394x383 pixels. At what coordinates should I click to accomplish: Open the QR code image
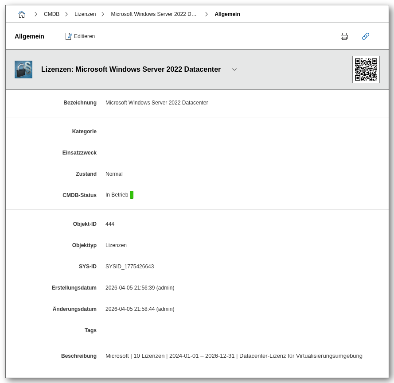click(366, 70)
